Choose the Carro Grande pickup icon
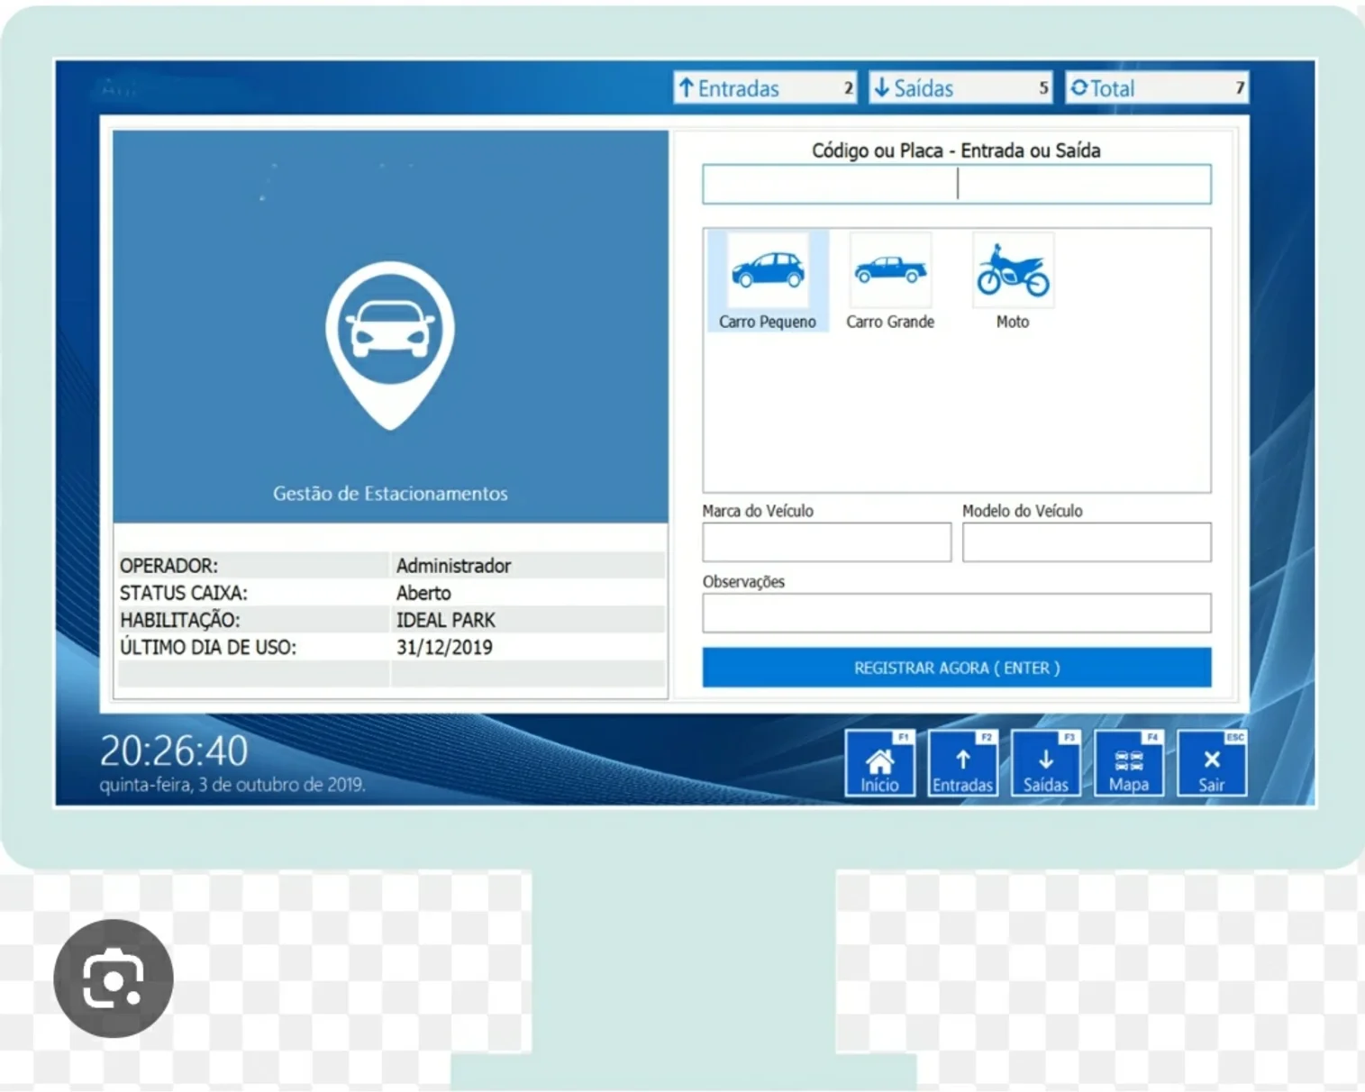 [890, 281]
